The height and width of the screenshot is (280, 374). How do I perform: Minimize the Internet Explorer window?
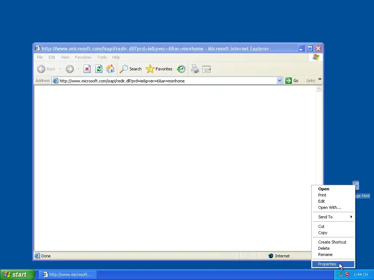(x=301, y=48)
